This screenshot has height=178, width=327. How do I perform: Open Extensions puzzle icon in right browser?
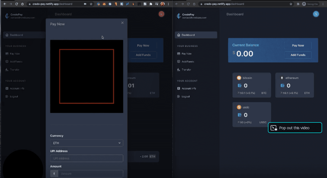298,4
